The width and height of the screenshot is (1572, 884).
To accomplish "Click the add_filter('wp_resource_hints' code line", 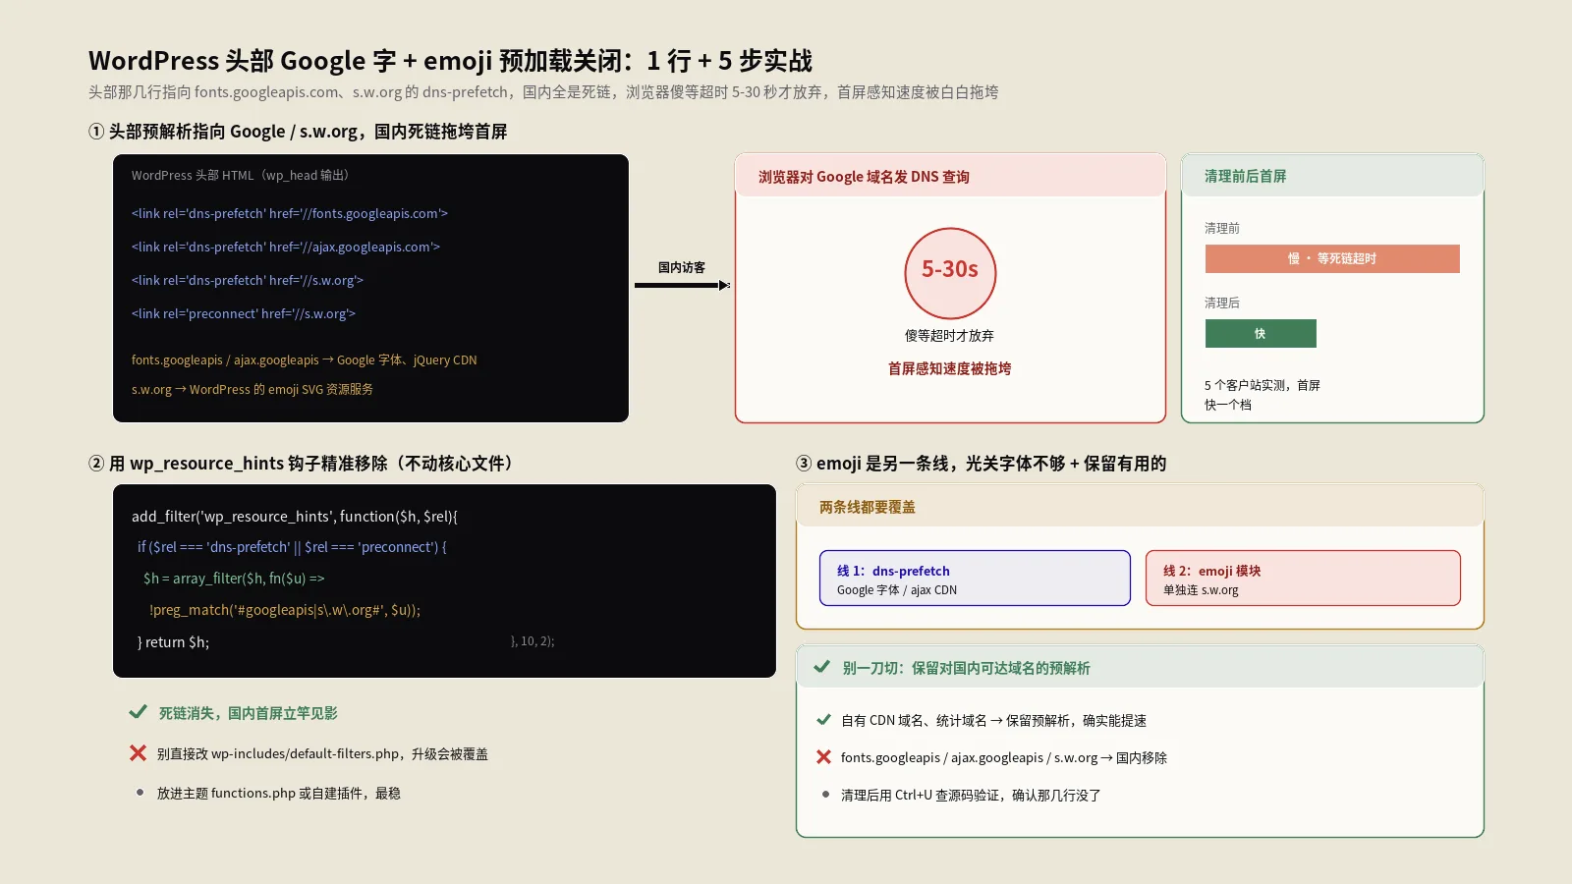I will click(295, 516).
